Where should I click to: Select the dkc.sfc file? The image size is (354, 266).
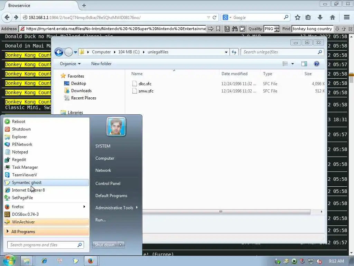click(x=145, y=84)
